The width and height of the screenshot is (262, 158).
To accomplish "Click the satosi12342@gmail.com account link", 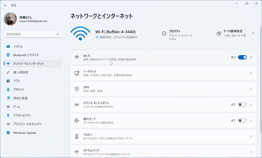I will [33, 21].
